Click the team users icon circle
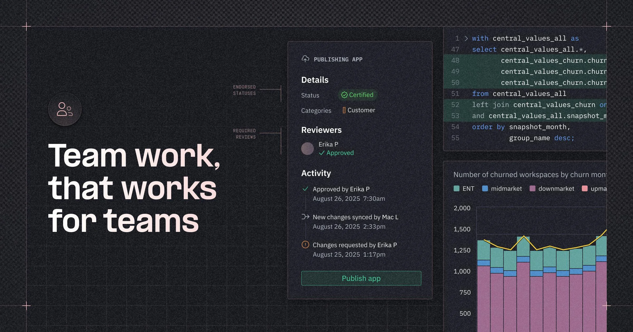The height and width of the screenshot is (332, 633). (x=65, y=109)
